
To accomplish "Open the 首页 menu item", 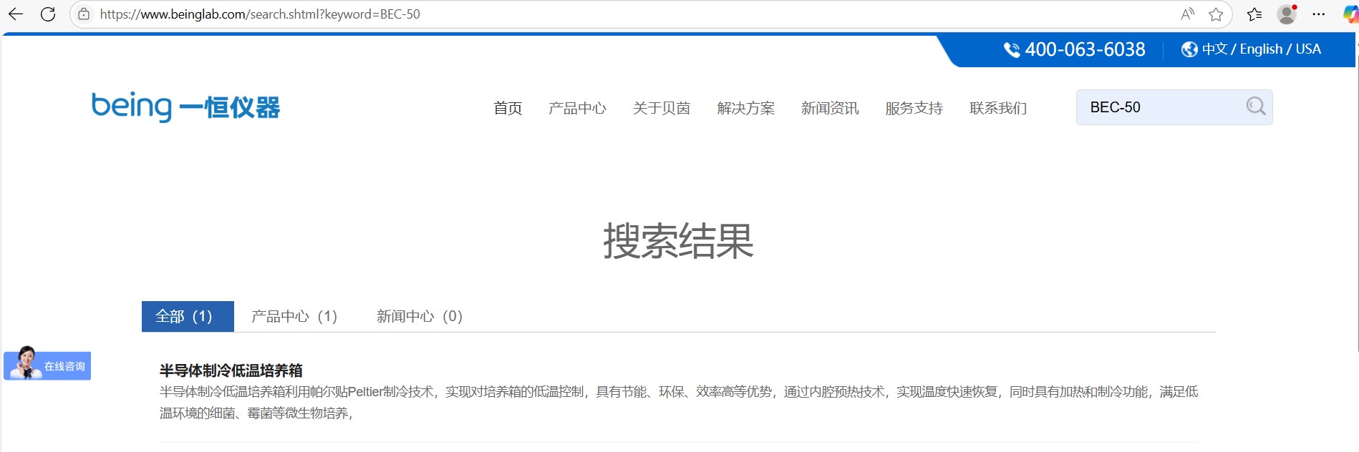I will [x=508, y=108].
